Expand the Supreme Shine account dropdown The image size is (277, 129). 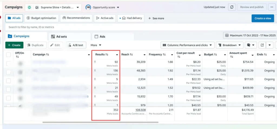pos(53,7)
